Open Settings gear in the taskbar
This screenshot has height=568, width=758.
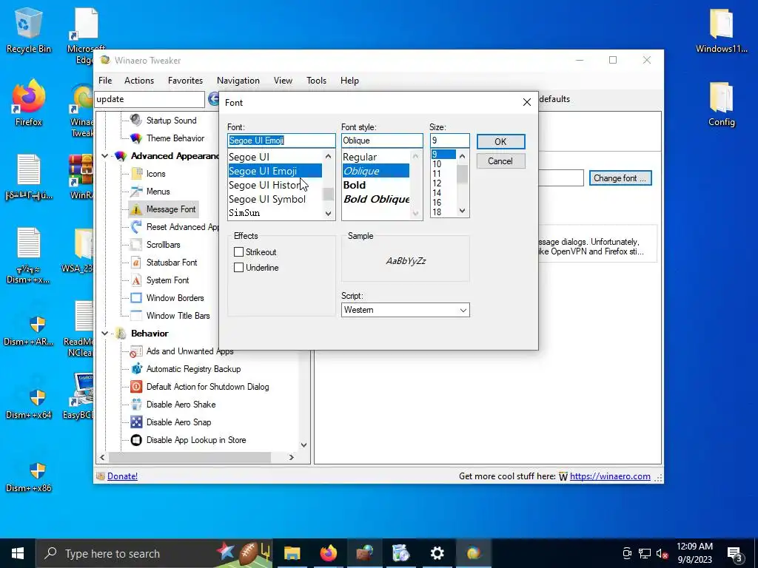coord(437,553)
